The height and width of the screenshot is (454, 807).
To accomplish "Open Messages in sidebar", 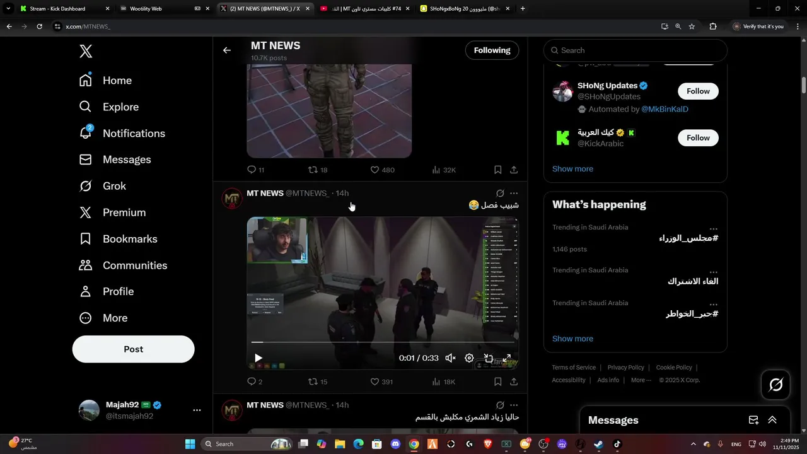I will point(115,160).
